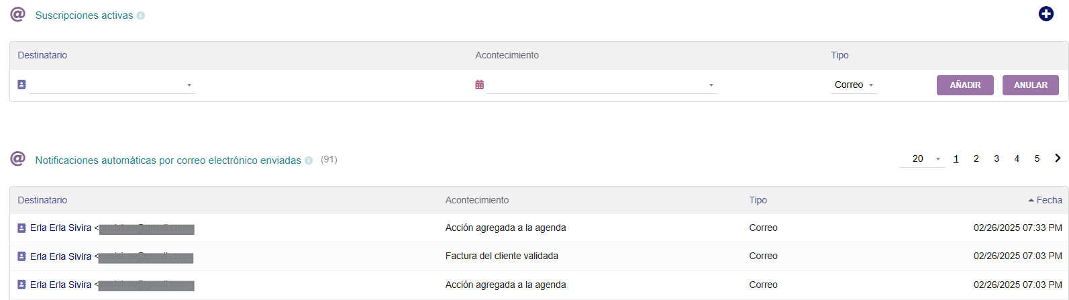Click info icon beside Notificaciones automáticas heading
The width and height of the screenshot is (1069, 300).
309,160
